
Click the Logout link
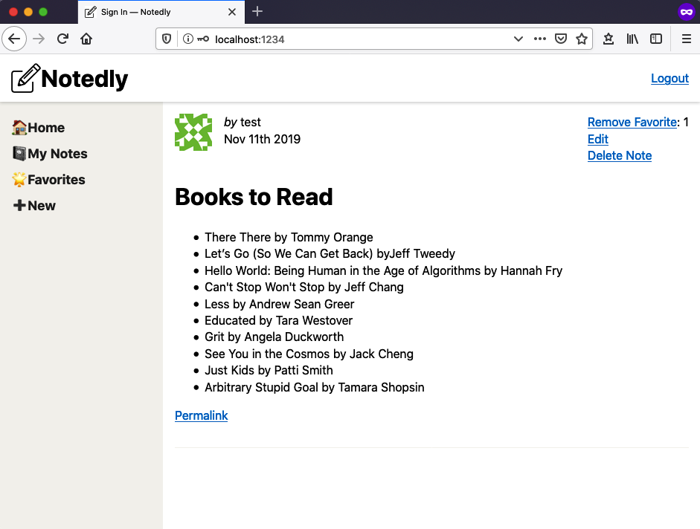(x=669, y=78)
